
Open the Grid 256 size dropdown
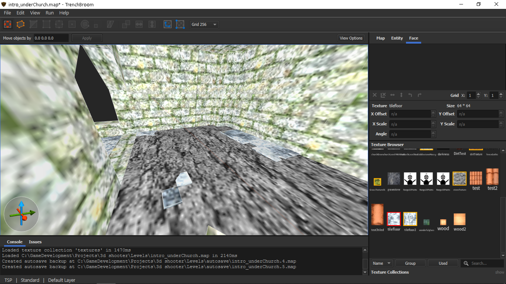pos(204,24)
